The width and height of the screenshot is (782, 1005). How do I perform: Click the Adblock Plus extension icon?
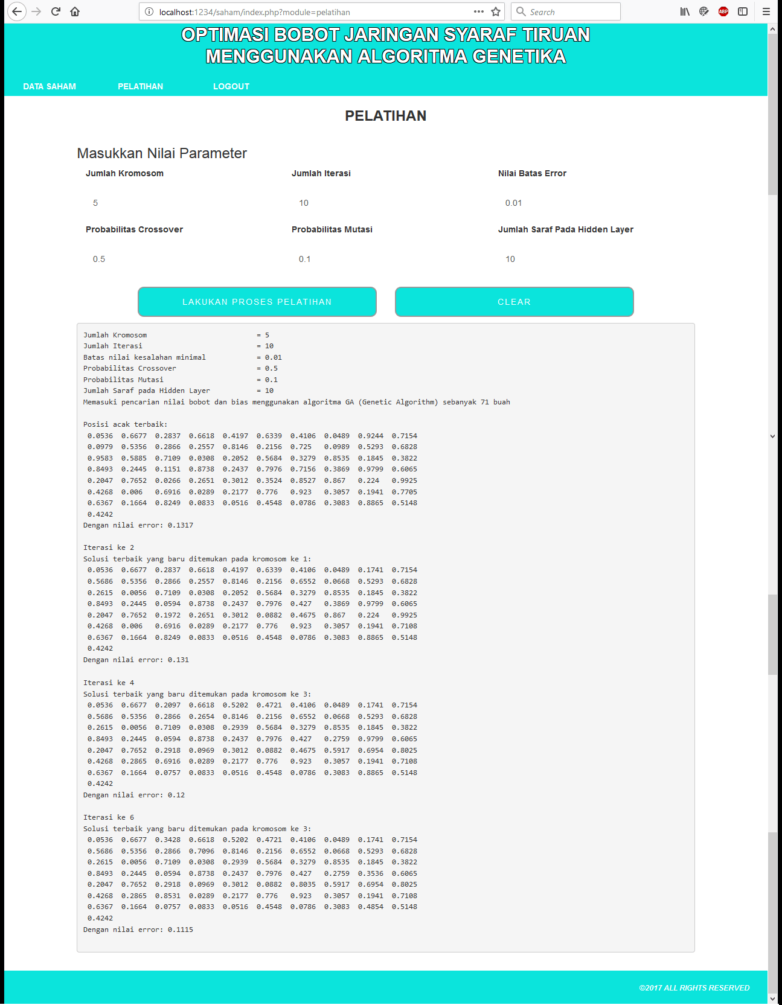tap(723, 11)
